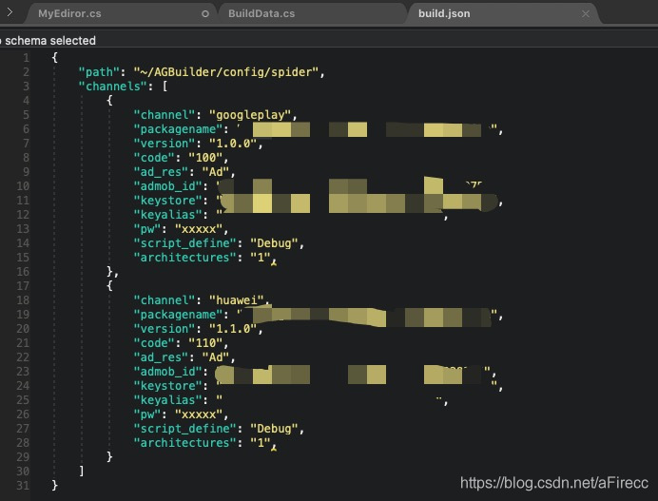Click the "packagename" key on line 6
Screen dimensions: 658x501
pos(178,129)
